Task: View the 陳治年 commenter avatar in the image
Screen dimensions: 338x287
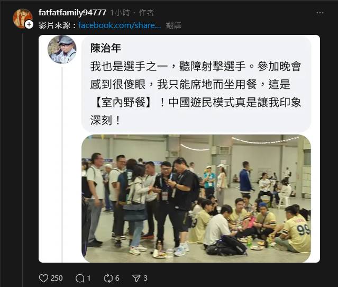Action: 62,50
